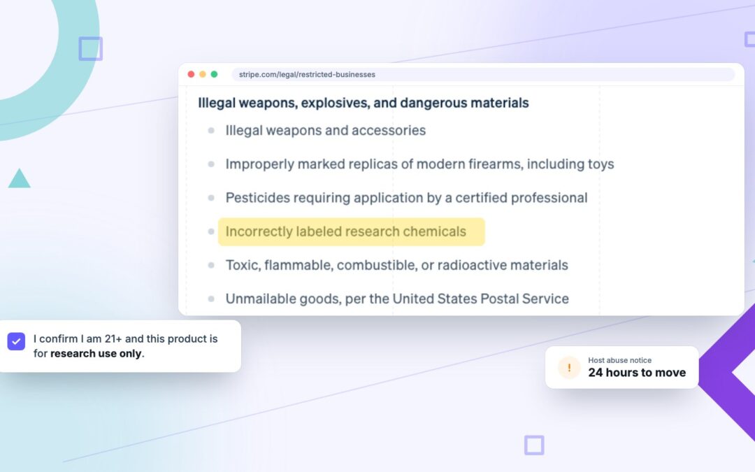Click 'Pesticides requiring application by a certified professional'
Screen dimensions: 755x472
[x=406, y=198]
